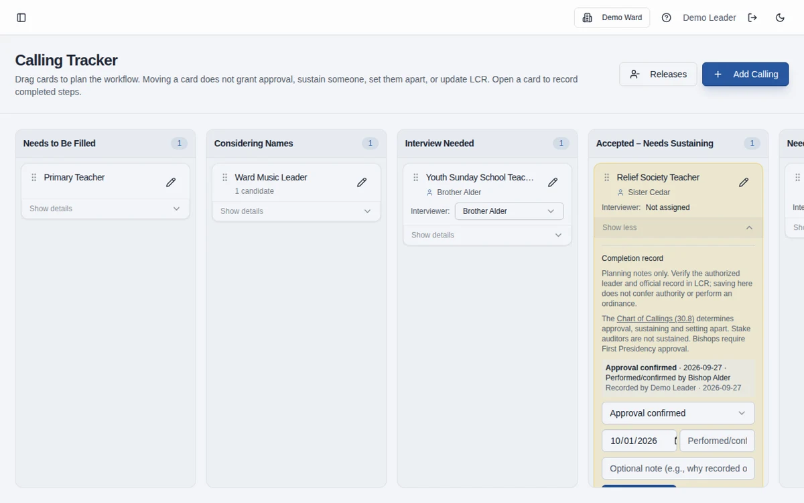Click the Completion record label

(632, 258)
